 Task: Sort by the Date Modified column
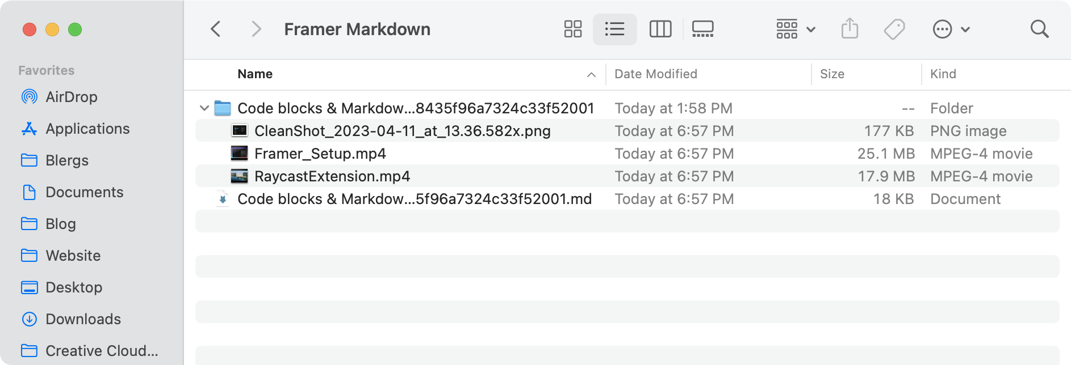(655, 74)
